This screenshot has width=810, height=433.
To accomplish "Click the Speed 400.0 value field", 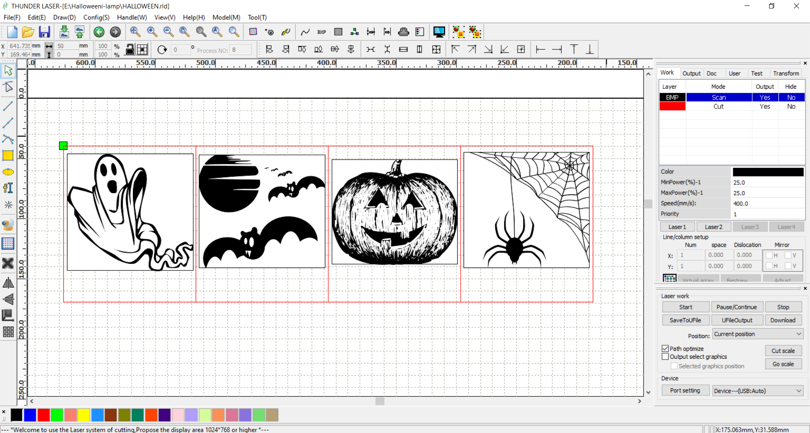I will click(x=768, y=203).
